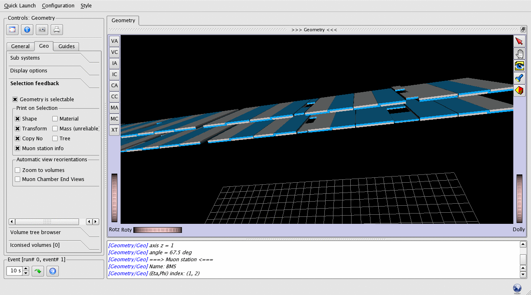
Task: Click the red-yellow cube perspective icon
Action: (519, 90)
